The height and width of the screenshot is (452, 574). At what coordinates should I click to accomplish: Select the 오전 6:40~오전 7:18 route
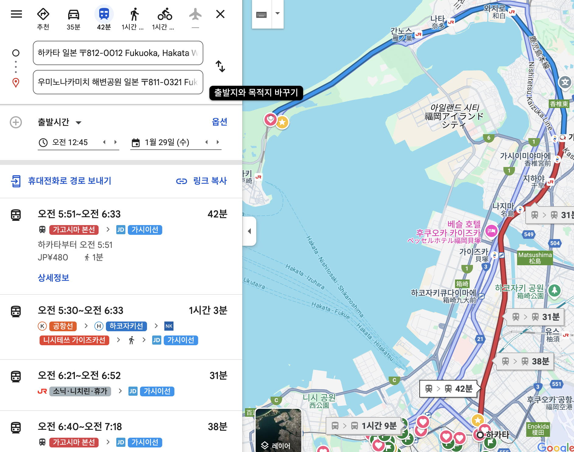(121, 431)
